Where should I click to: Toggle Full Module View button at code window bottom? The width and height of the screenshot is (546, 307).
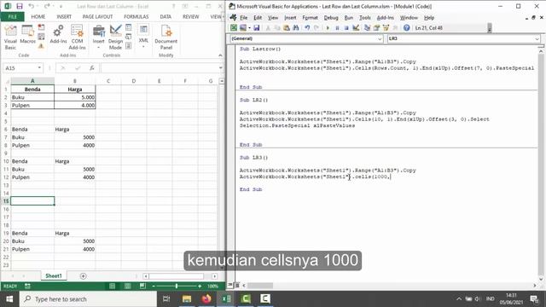[x=237, y=285]
